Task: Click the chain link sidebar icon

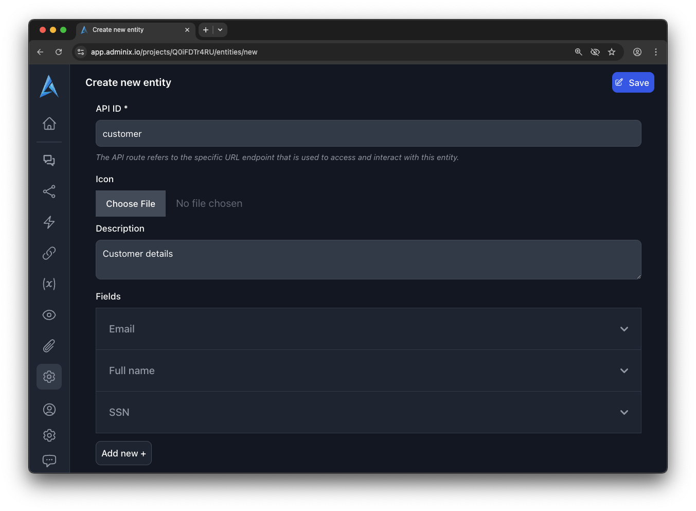Action: pos(49,253)
